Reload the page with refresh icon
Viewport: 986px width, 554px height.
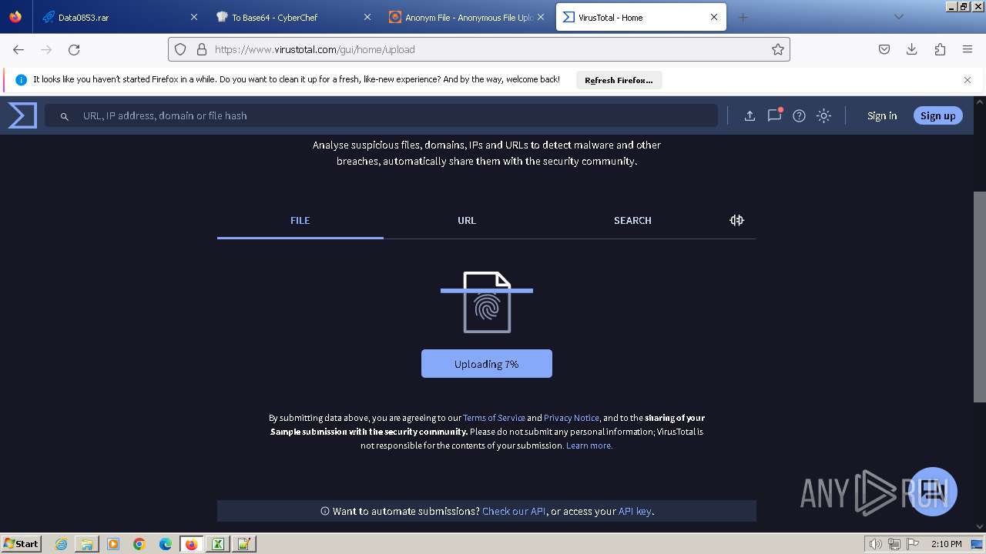pyautogui.click(x=74, y=49)
